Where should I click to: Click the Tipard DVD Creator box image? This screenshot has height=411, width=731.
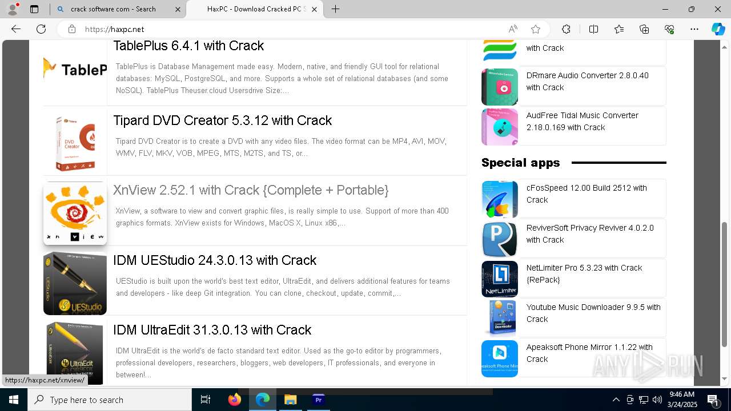point(75,143)
